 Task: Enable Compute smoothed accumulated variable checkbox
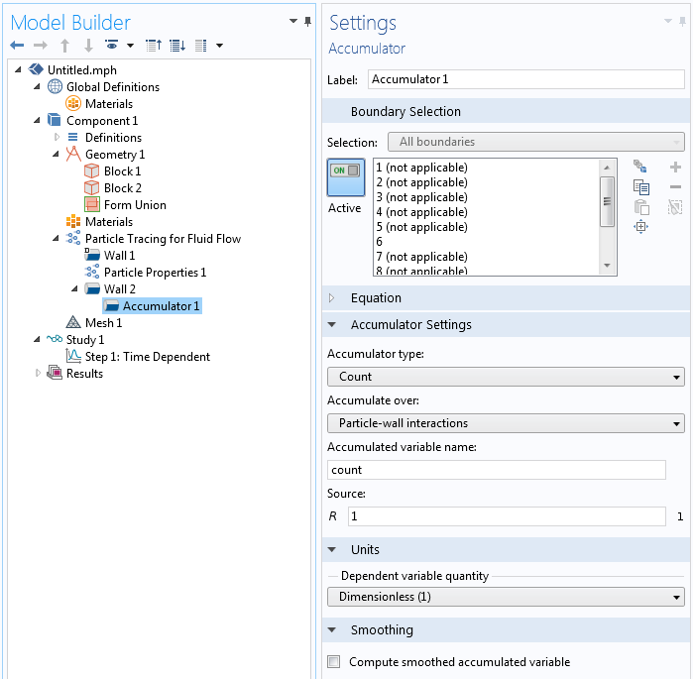pos(334,661)
